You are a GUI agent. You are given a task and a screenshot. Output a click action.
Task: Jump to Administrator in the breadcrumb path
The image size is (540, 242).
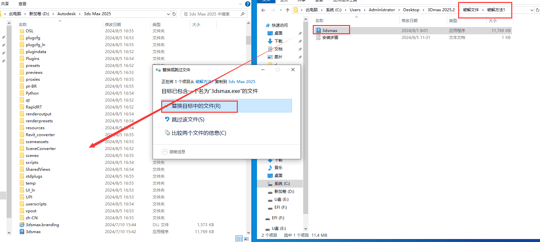coord(382,10)
